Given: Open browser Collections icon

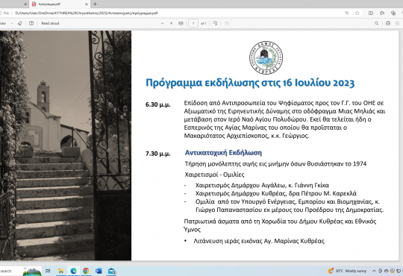Looking at the screenshot, I should [x=393, y=13].
